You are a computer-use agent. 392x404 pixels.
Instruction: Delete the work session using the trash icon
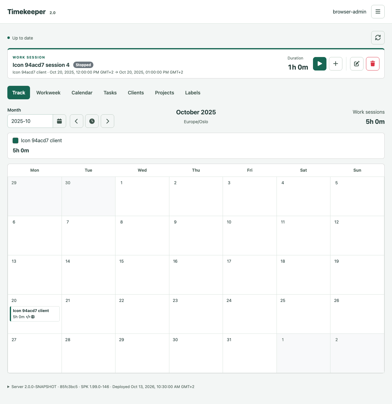(373, 64)
